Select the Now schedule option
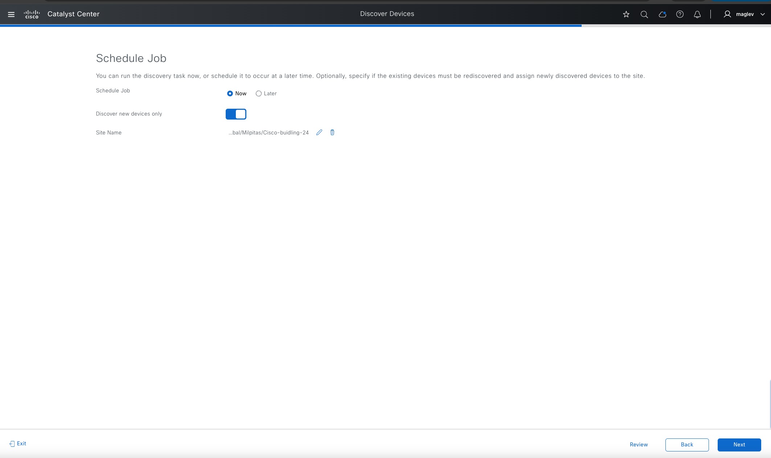 point(230,93)
